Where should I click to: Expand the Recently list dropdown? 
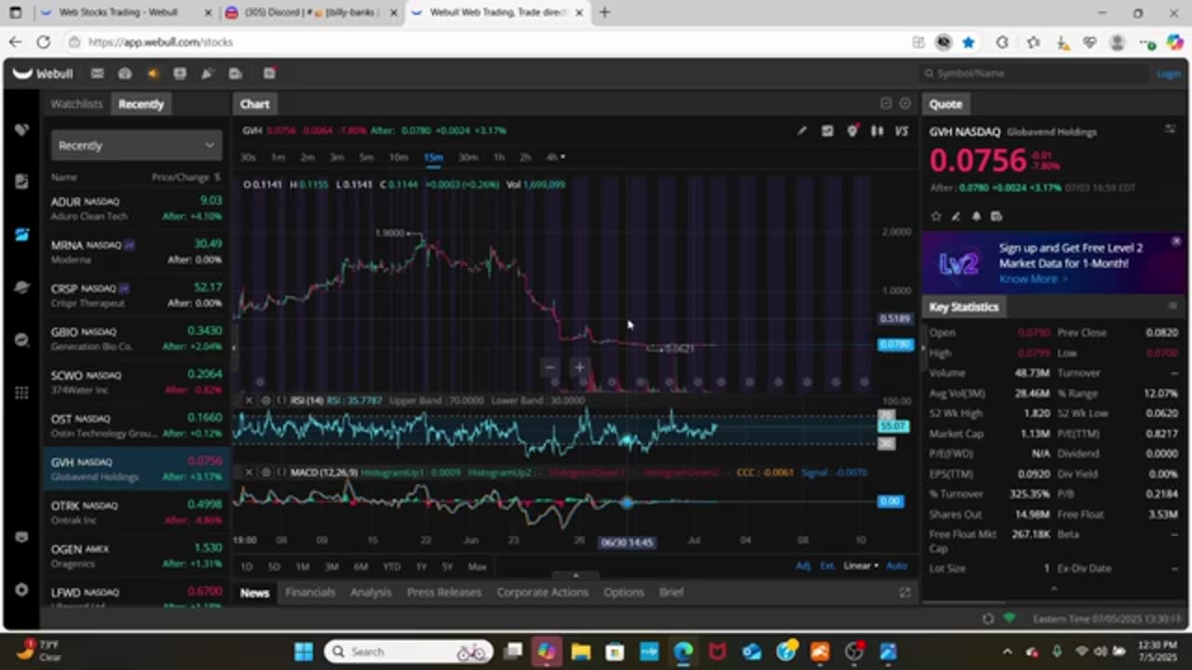[136, 145]
